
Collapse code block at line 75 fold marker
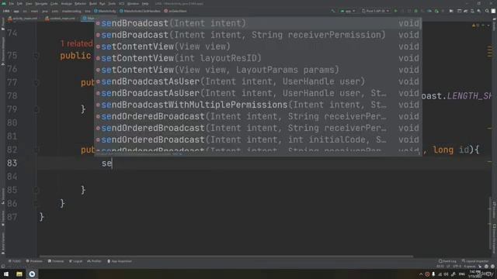click(x=36, y=56)
